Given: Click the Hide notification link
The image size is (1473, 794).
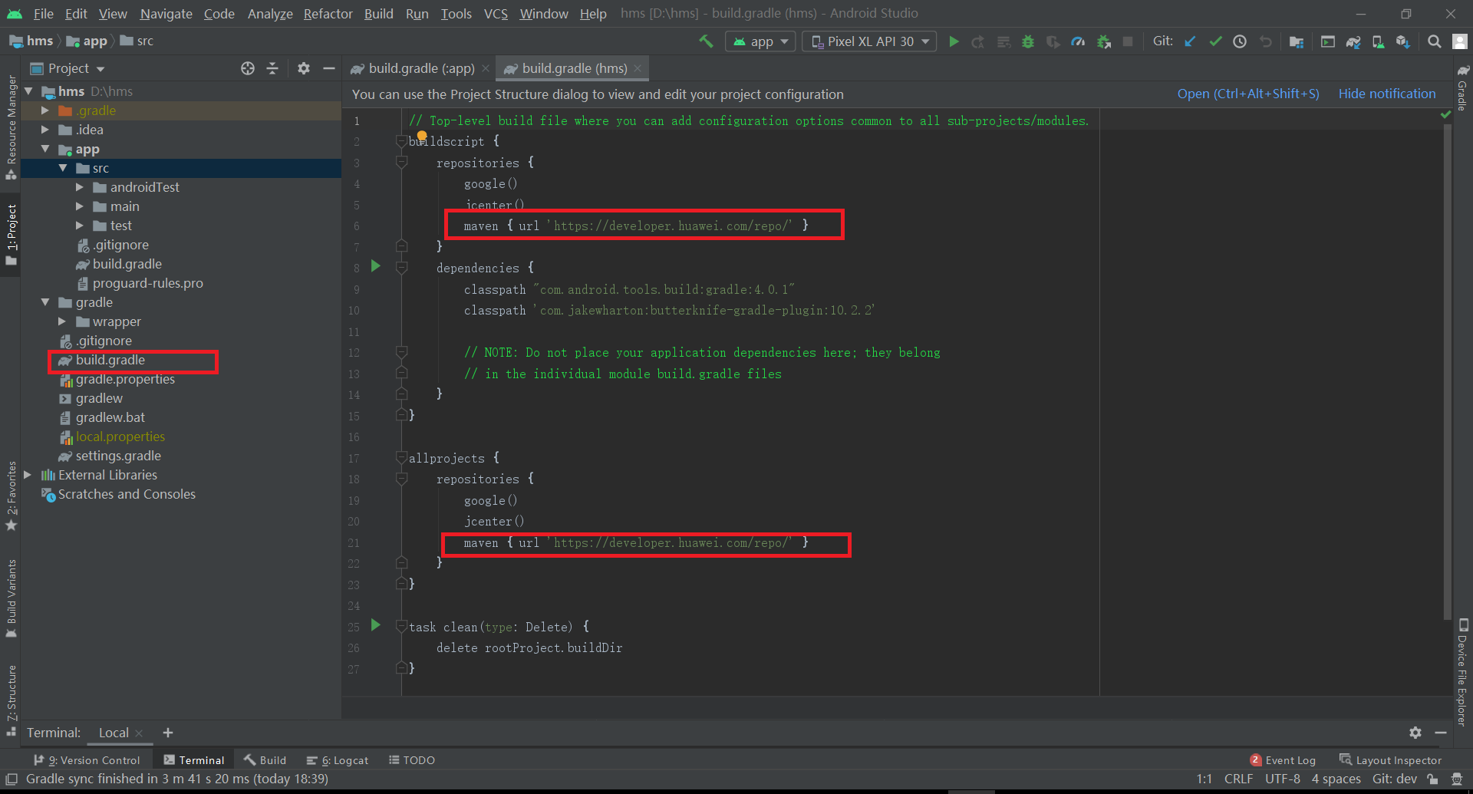Looking at the screenshot, I should click(1387, 94).
